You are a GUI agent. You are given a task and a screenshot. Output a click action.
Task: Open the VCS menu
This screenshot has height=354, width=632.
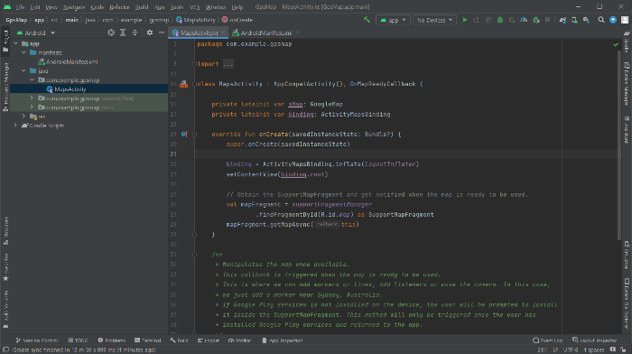[195, 7]
